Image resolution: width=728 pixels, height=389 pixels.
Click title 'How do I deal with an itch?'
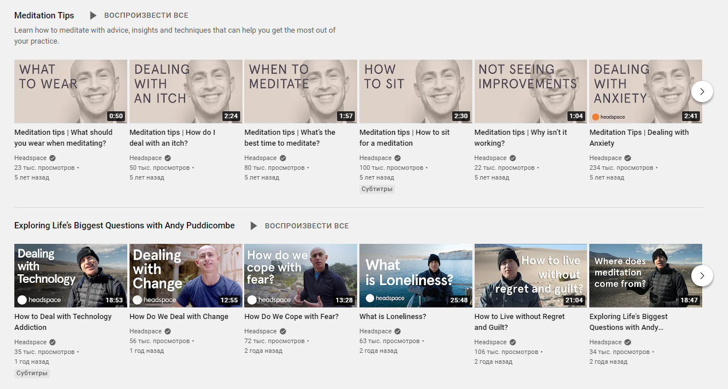[x=173, y=138]
